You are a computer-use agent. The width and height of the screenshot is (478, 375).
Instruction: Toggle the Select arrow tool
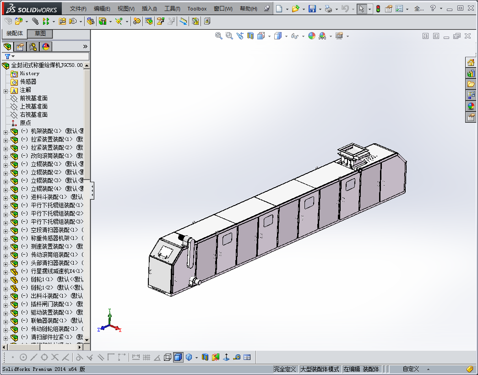pyautogui.click(x=361, y=9)
